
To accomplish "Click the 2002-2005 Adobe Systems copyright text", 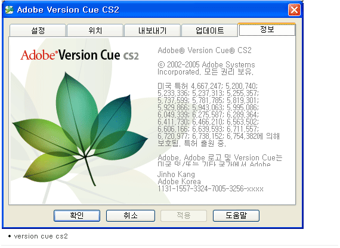I will 206,68.
